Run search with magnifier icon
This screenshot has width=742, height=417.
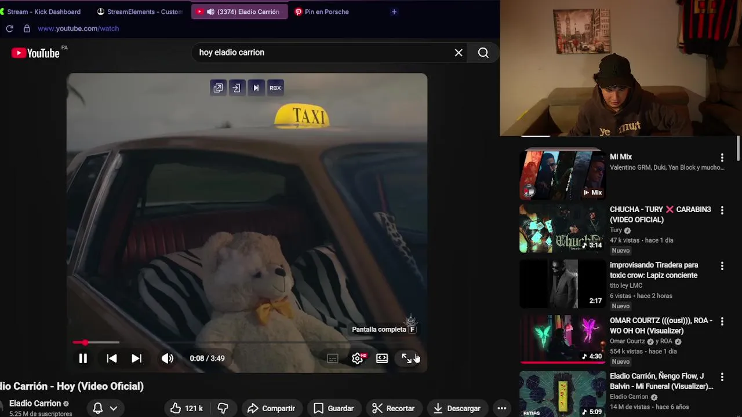483,53
